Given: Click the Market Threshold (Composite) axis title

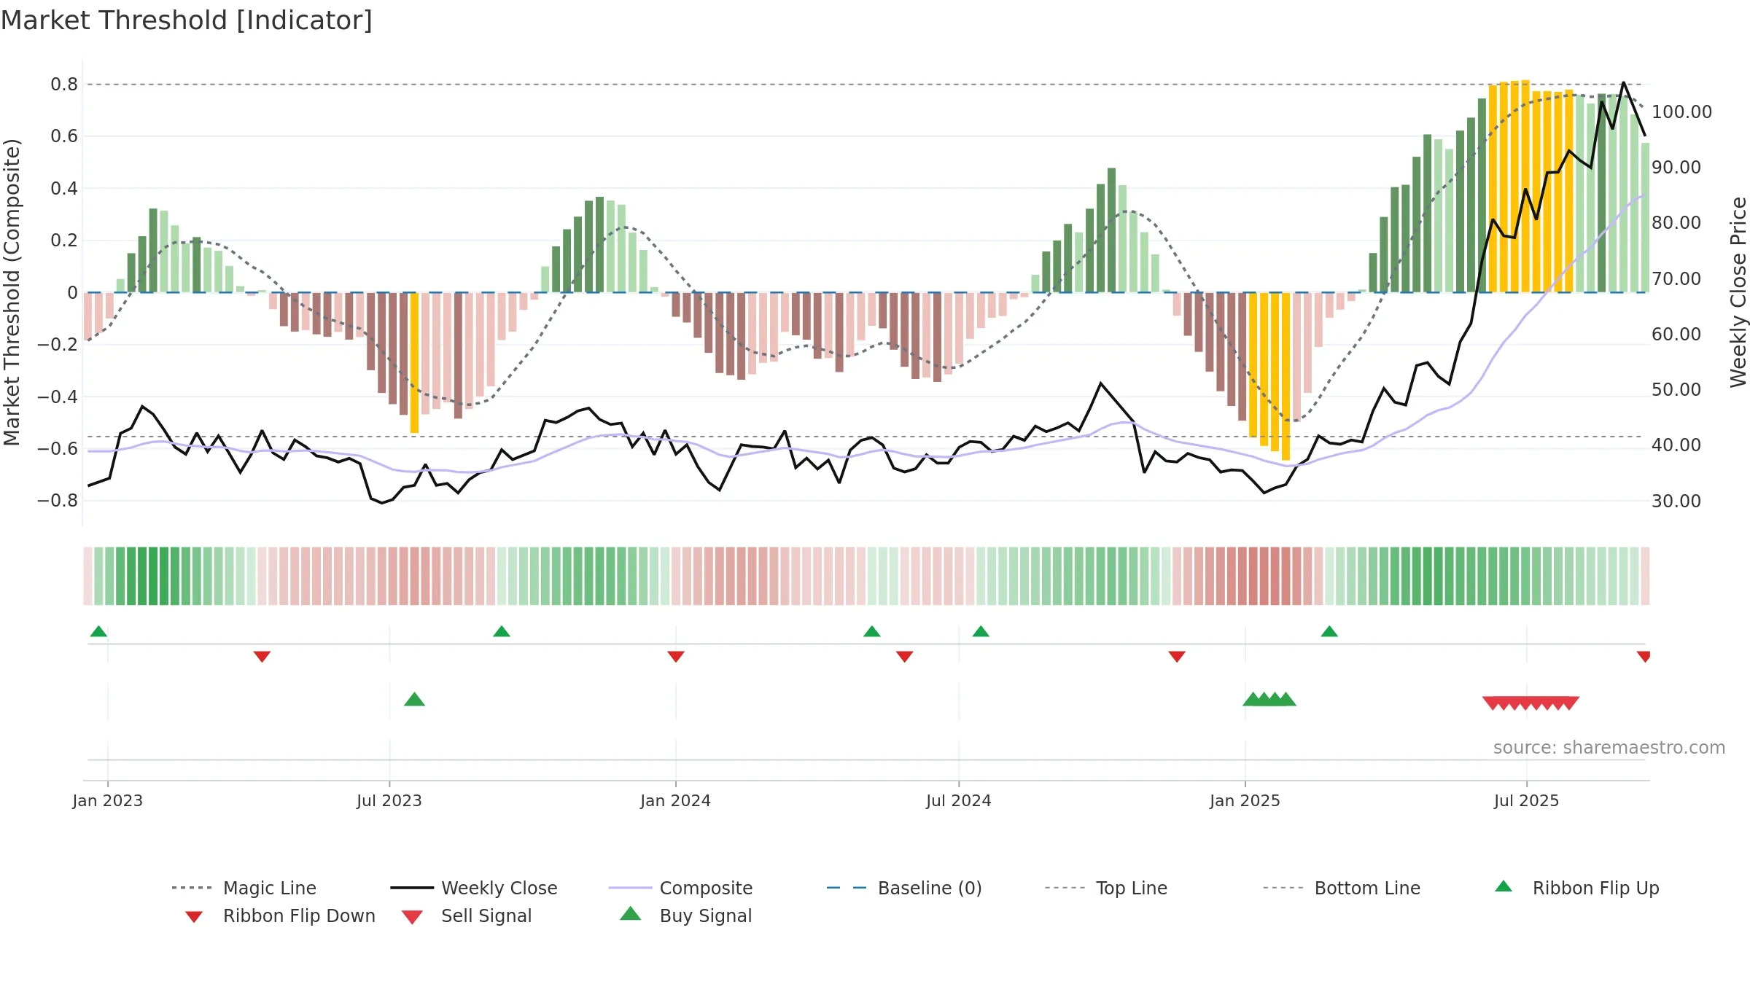Looking at the screenshot, I should coord(12,292).
